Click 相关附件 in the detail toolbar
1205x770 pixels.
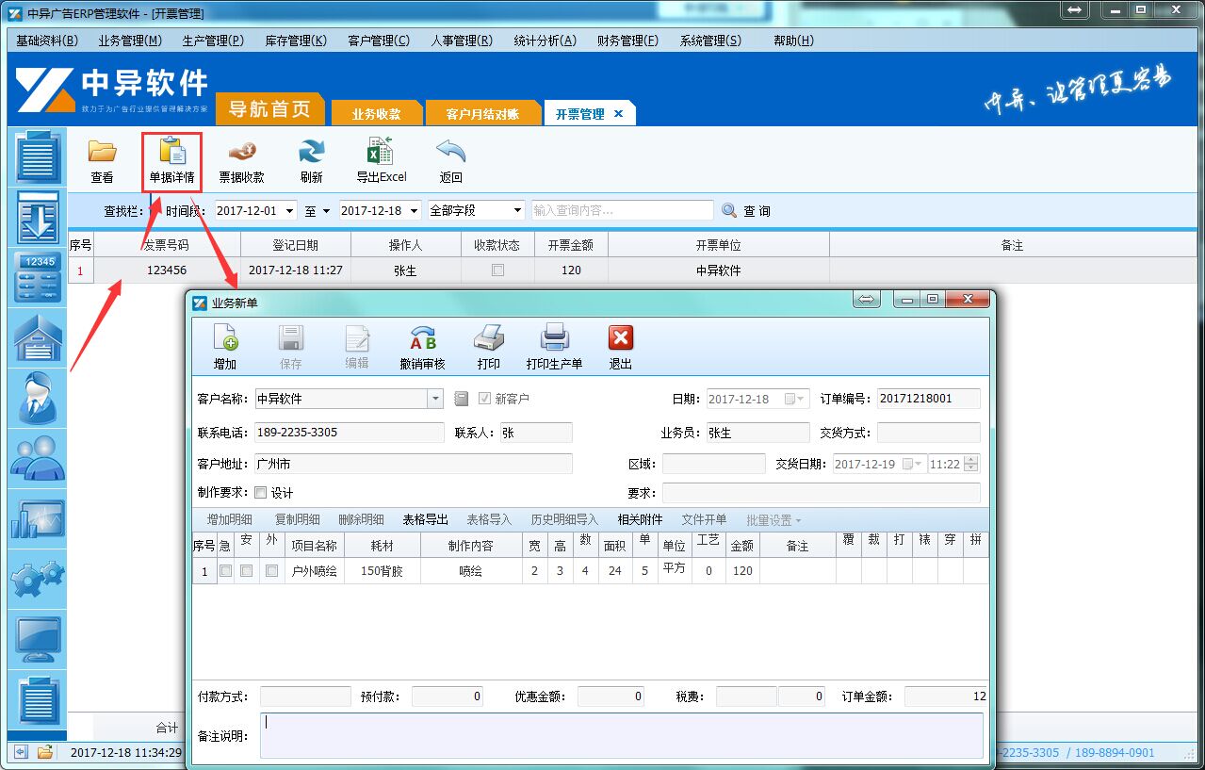pos(641,519)
